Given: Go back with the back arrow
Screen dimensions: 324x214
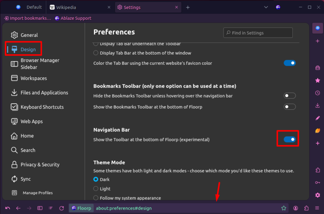Looking at the screenshot, I should 18,208.
